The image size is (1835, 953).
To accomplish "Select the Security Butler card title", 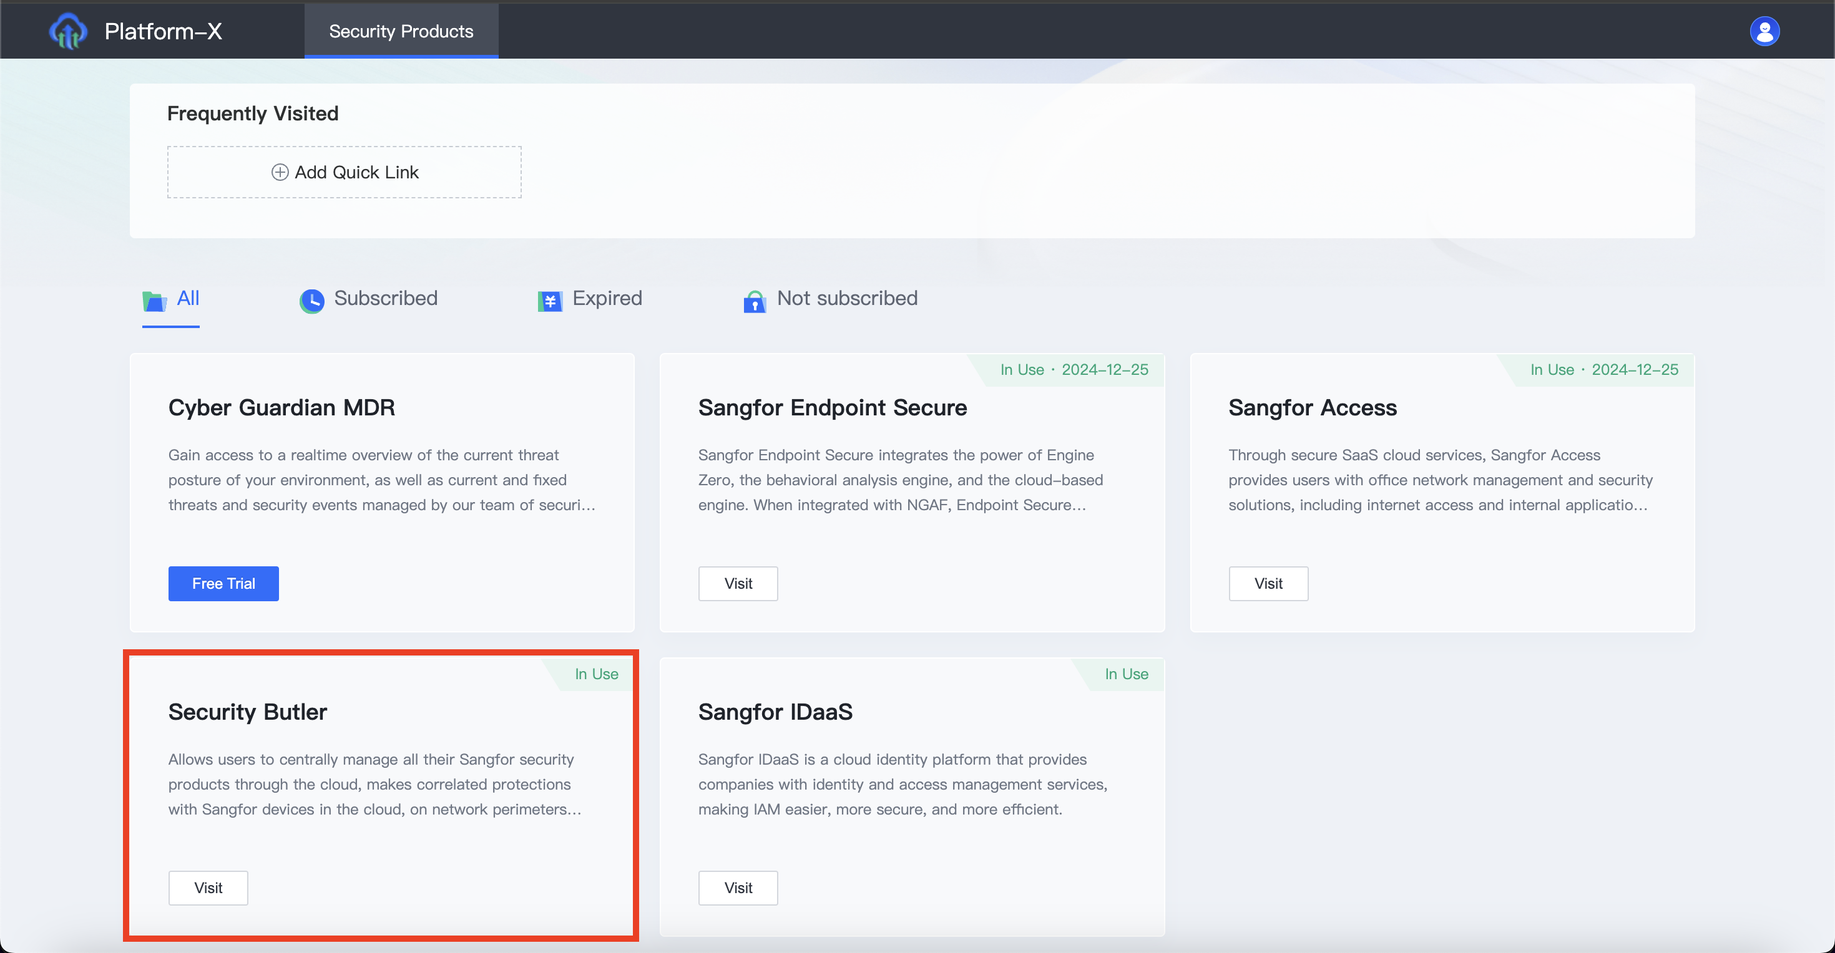I will point(247,712).
